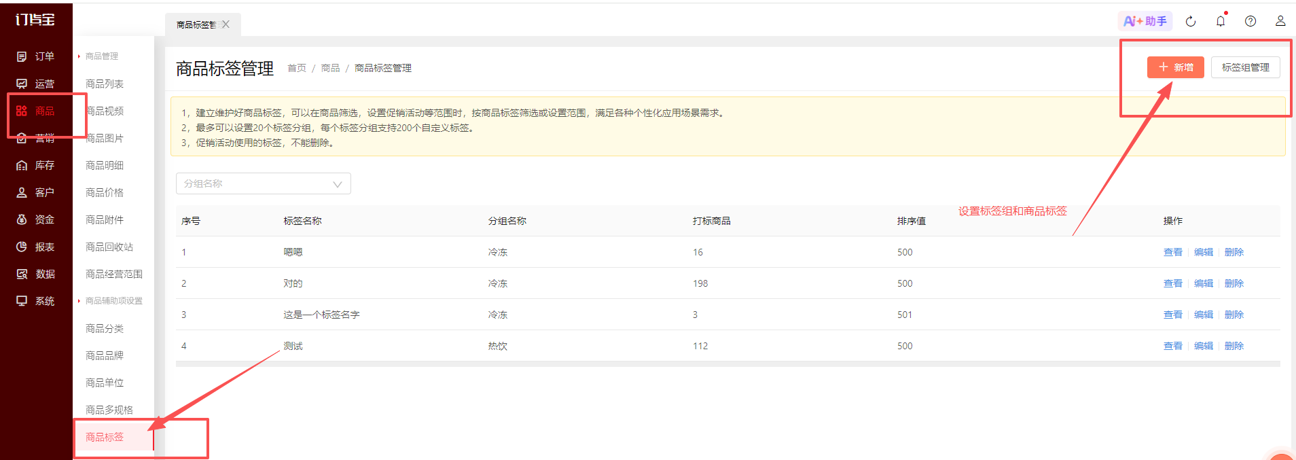Go to 商品列表 submenu
Image resolution: width=1296 pixels, height=460 pixels.
[105, 84]
